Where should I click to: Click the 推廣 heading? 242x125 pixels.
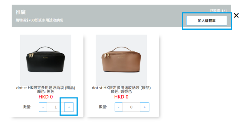pos(21,12)
